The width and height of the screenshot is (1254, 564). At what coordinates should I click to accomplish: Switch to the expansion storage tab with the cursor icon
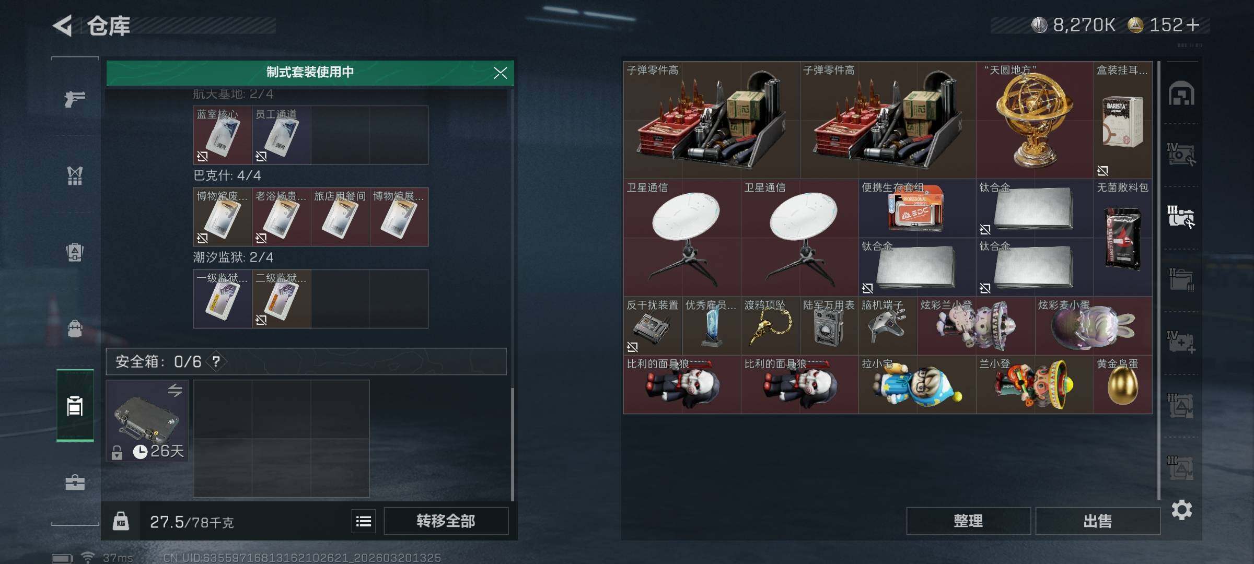click(1181, 217)
